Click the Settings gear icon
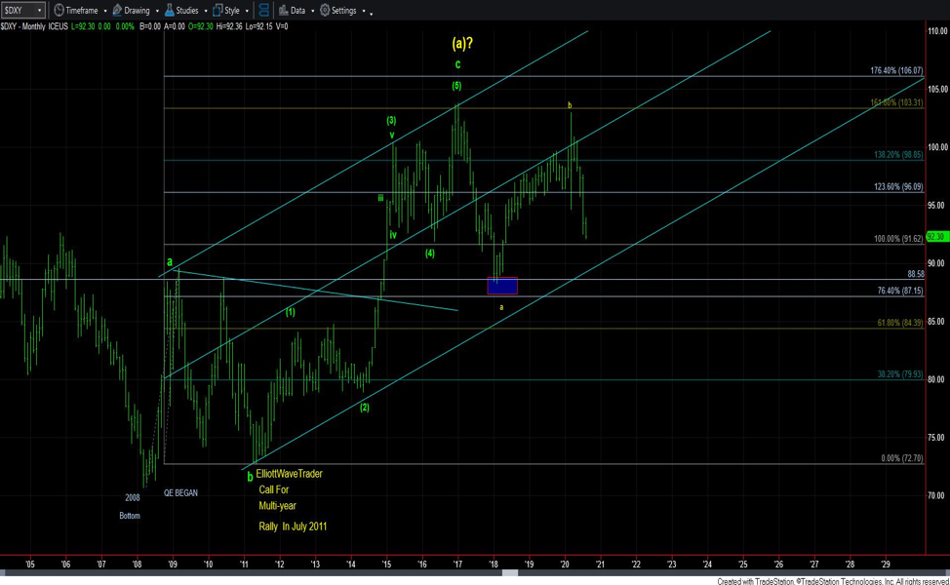The image size is (950, 585). (x=325, y=10)
